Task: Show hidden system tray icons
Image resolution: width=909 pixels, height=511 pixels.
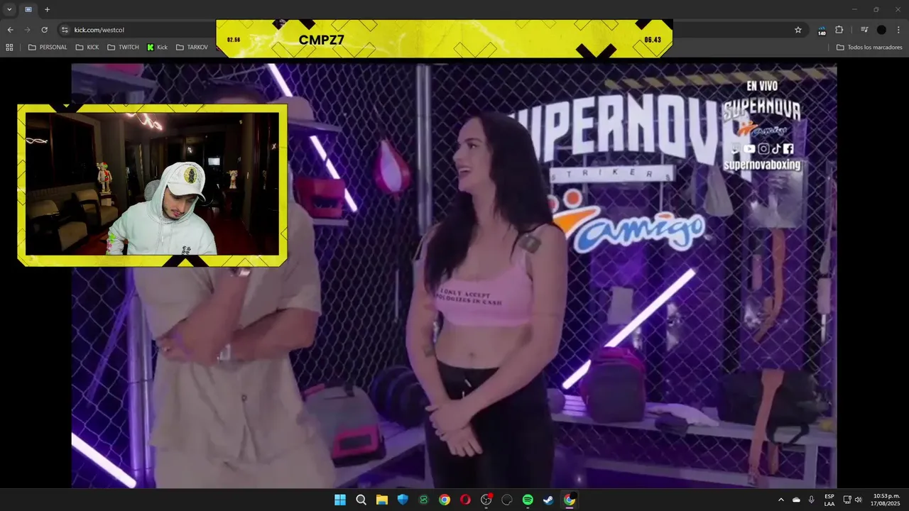Action: 781,500
